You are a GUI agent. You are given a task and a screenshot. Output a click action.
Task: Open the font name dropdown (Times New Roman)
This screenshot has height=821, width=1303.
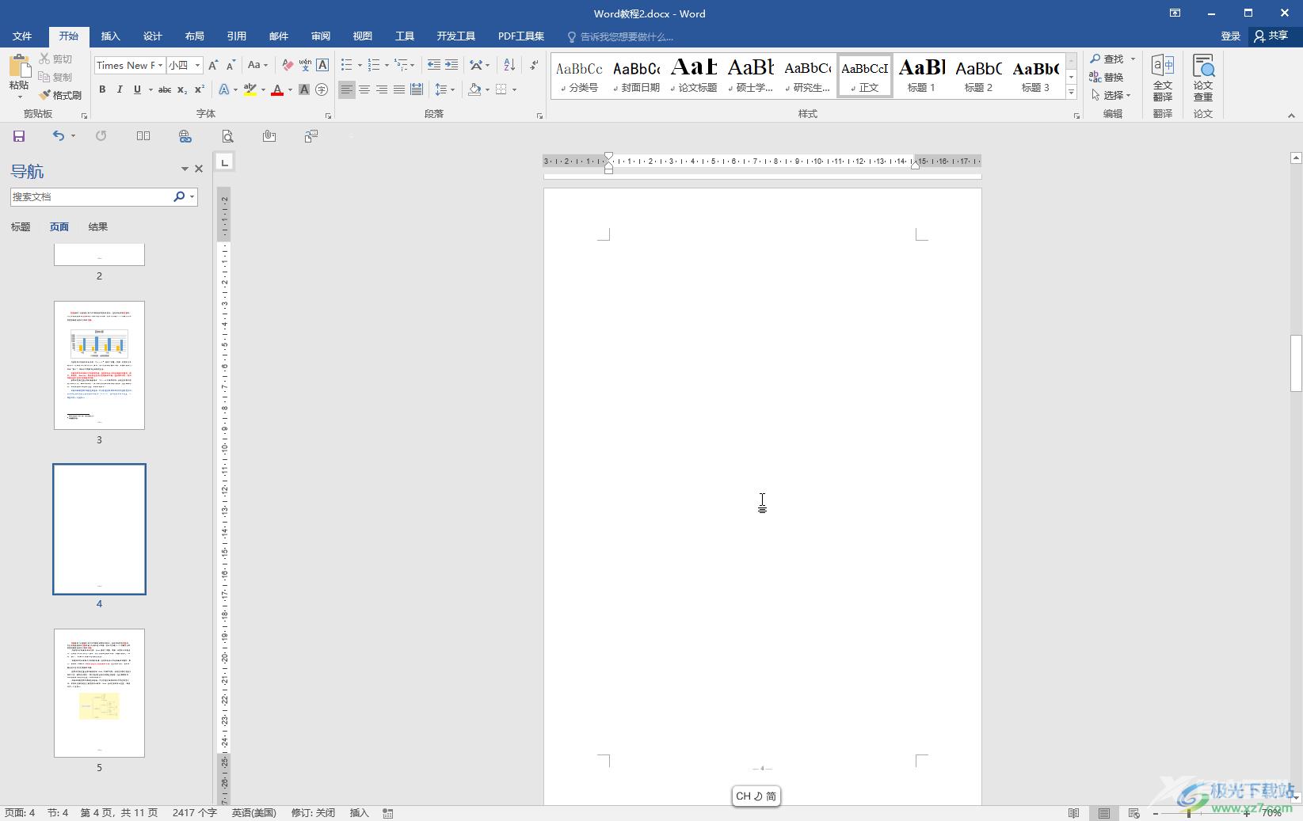pyautogui.click(x=161, y=65)
